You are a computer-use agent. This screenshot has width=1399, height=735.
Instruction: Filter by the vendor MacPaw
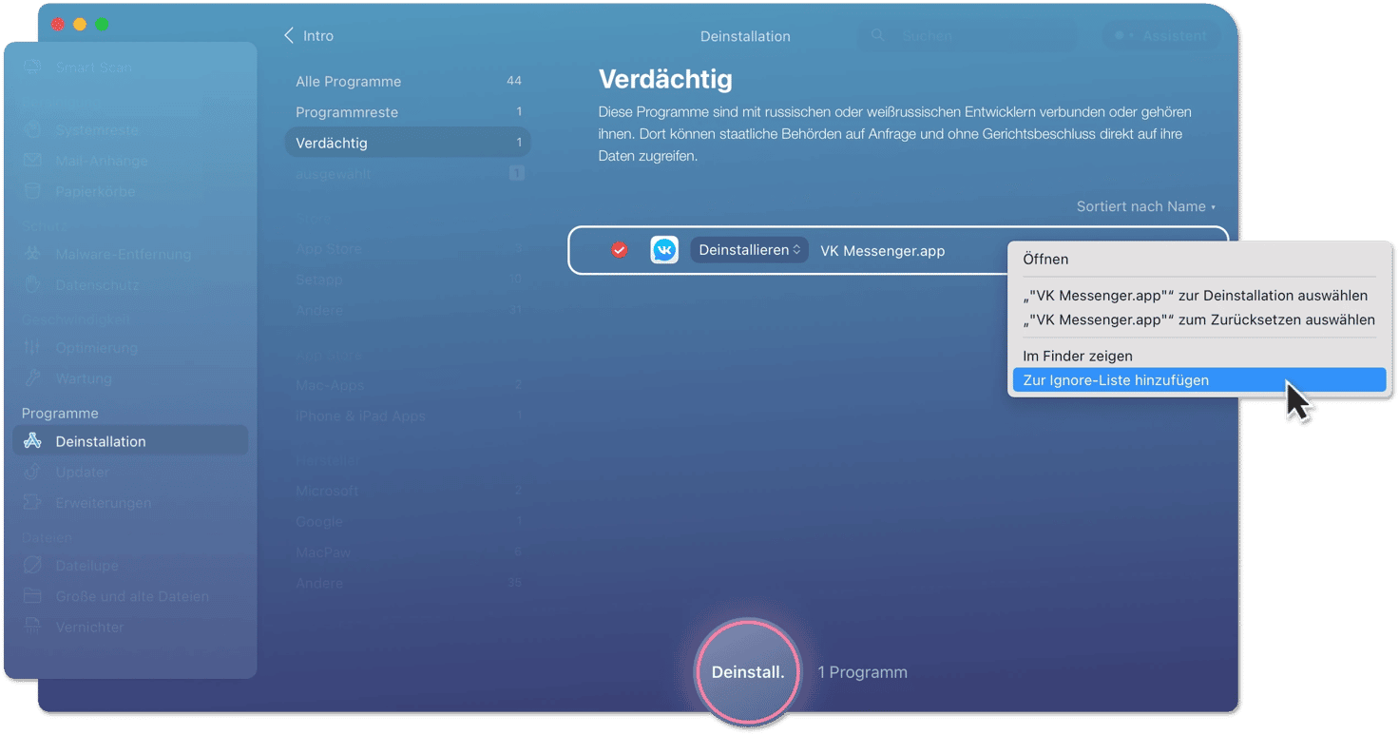[x=408, y=551]
